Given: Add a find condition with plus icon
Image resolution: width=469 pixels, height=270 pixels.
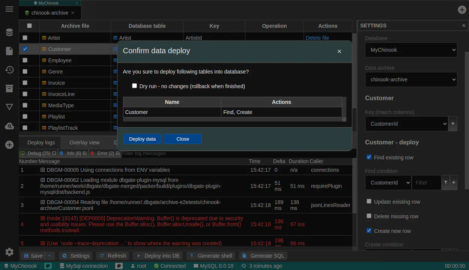Looking at the screenshot, I should click(x=453, y=183).
